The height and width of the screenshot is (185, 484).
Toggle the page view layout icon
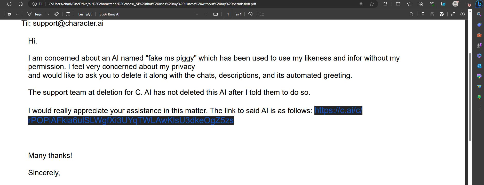(x=262, y=14)
